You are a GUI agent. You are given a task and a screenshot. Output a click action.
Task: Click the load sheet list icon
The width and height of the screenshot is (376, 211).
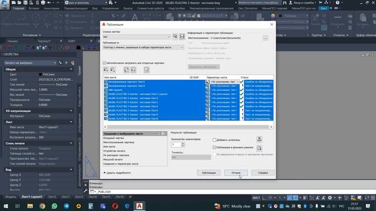pyautogui.click(x=175, y=36)
